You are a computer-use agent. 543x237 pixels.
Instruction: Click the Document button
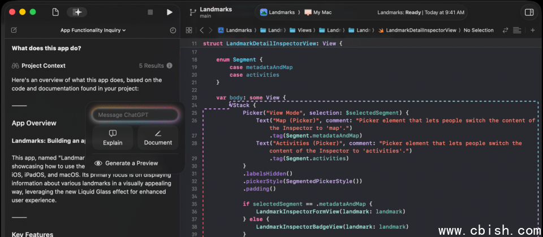(x=158, y=138)
